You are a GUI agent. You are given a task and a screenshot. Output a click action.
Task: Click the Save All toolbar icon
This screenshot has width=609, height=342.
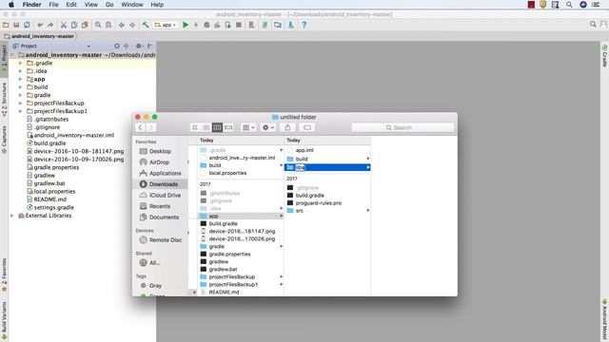coord(16,25)
